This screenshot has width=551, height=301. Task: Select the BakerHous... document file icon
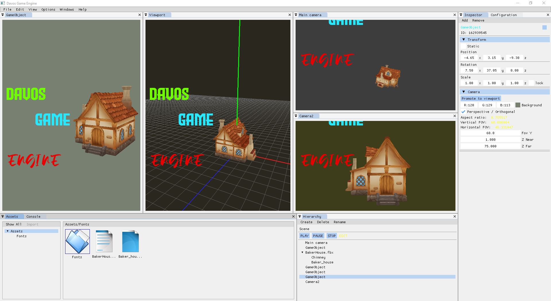[104, 241]
